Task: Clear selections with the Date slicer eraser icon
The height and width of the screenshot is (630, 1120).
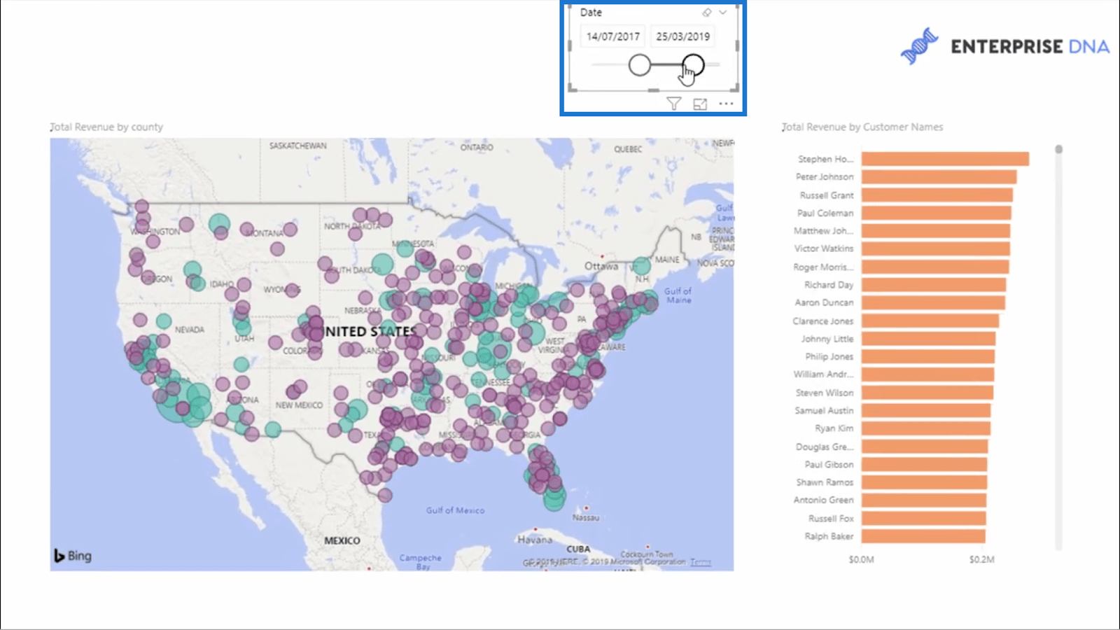Action: (x=707, y=13)
